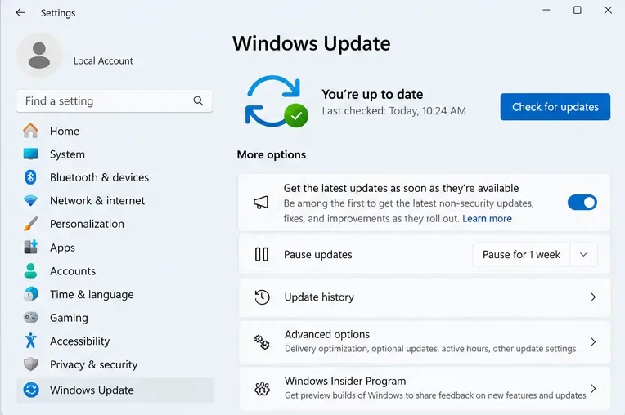The image size is (625, 415).
Task: Click the Update history clock icon
Action: point(262,297)
